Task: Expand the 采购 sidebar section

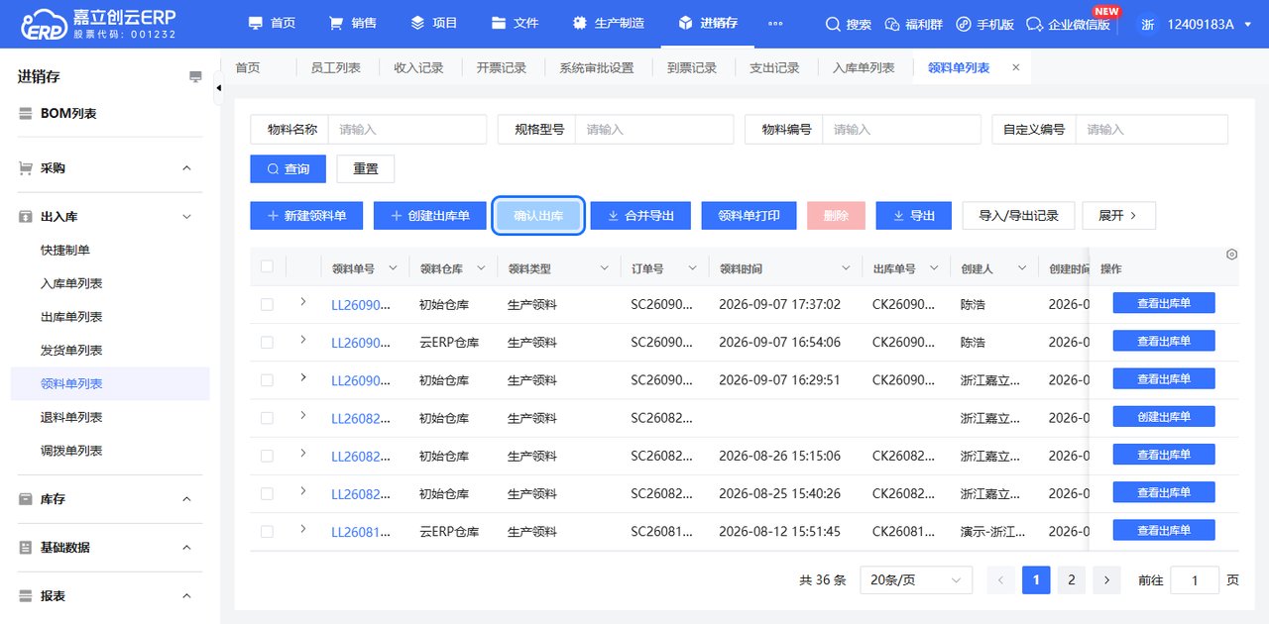Action: point(104,168)
